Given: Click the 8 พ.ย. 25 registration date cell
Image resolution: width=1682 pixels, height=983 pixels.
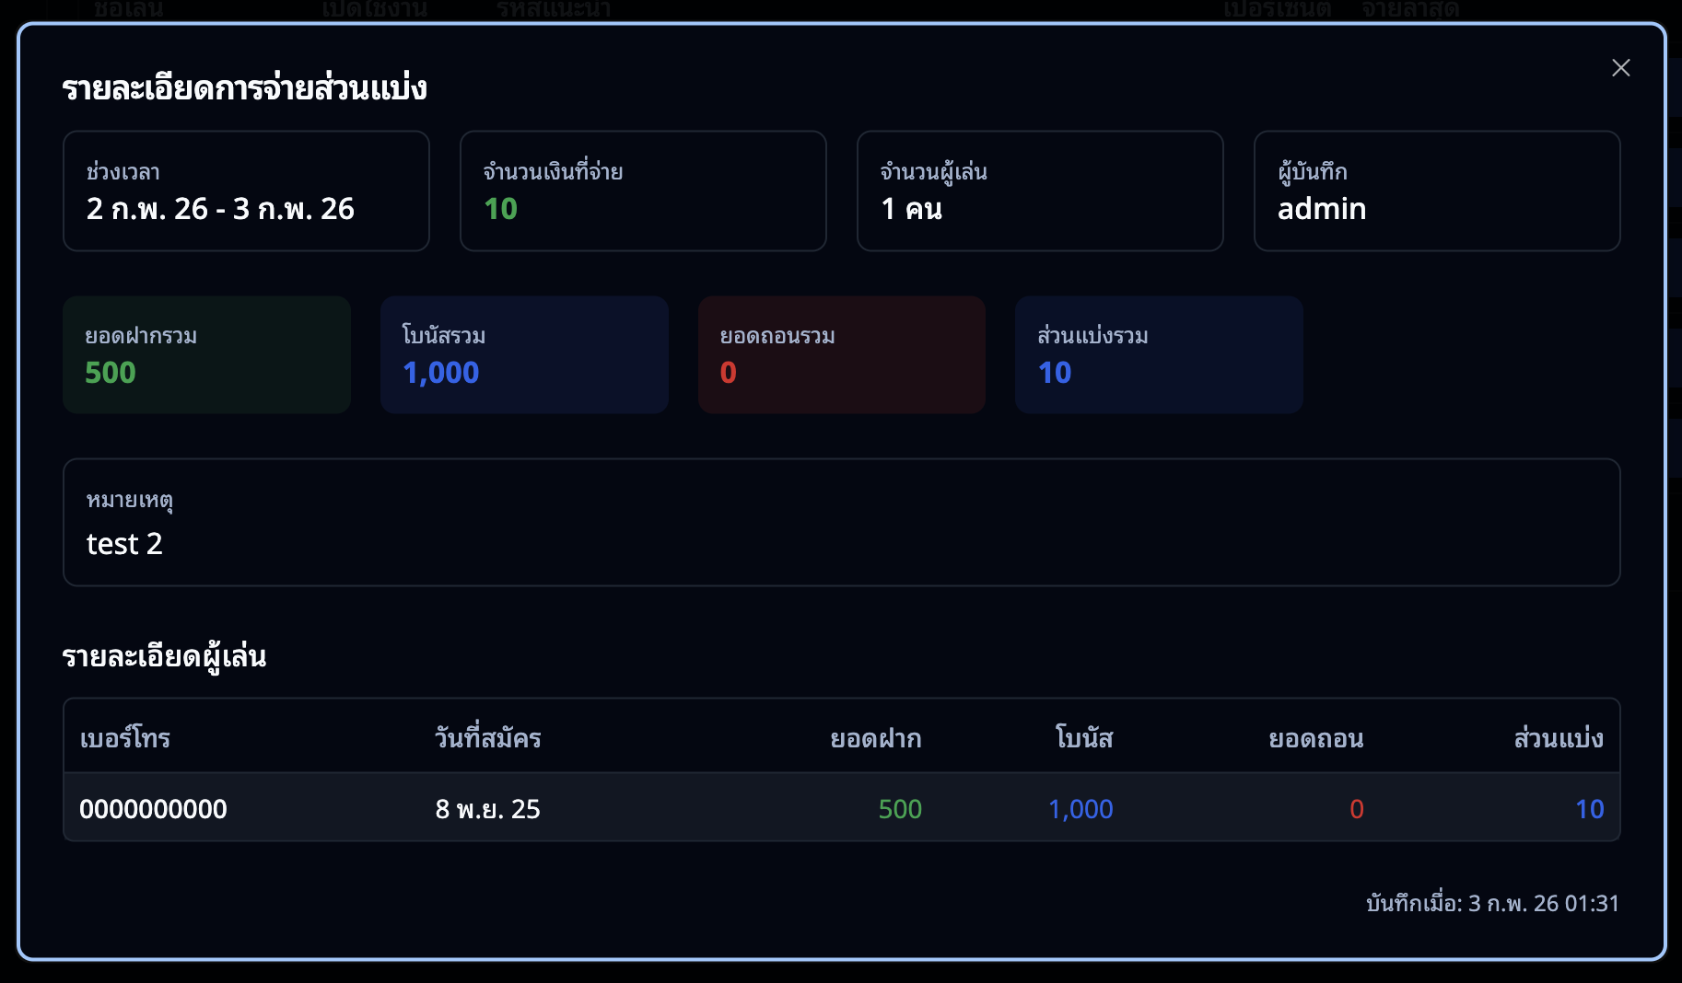Looking at the screenshot, I should pos(487,809).
